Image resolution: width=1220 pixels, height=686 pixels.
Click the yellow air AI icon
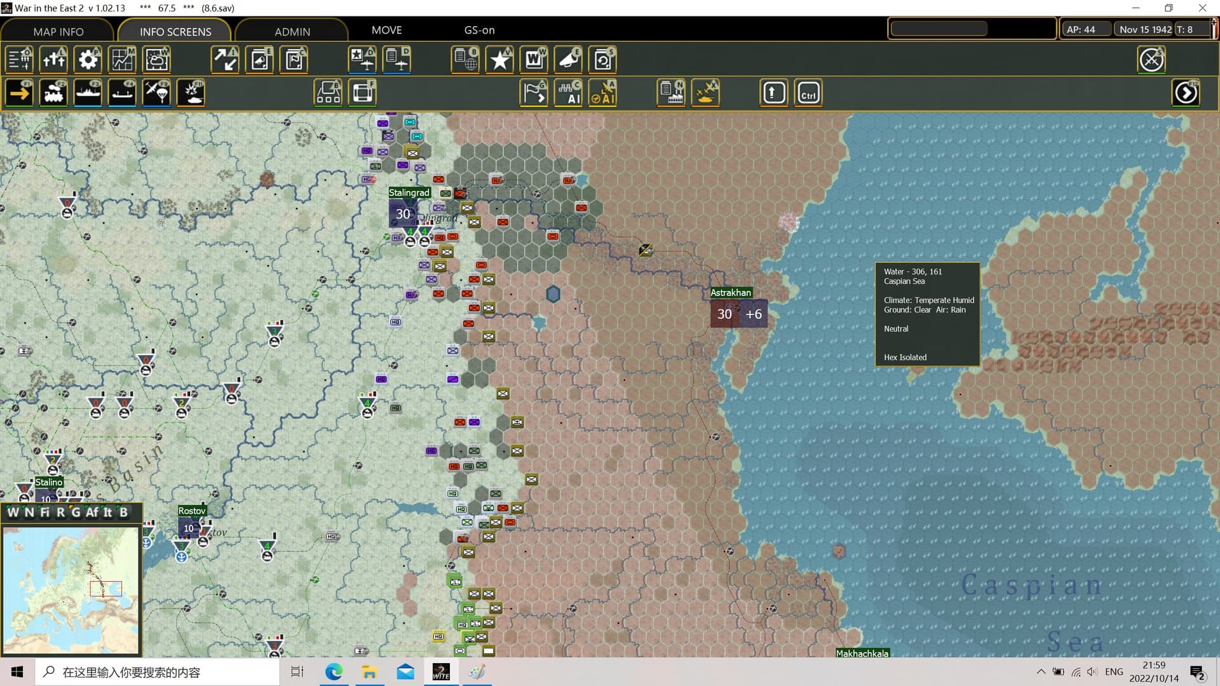point(603,93)
